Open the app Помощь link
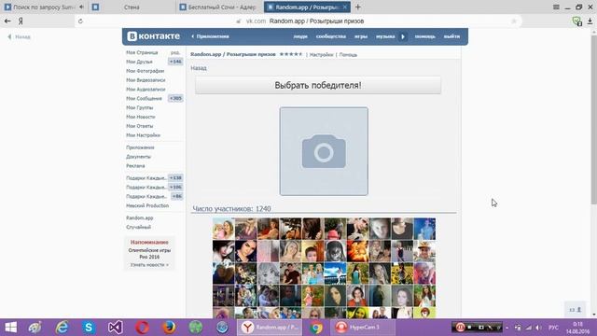 (348, 55)
